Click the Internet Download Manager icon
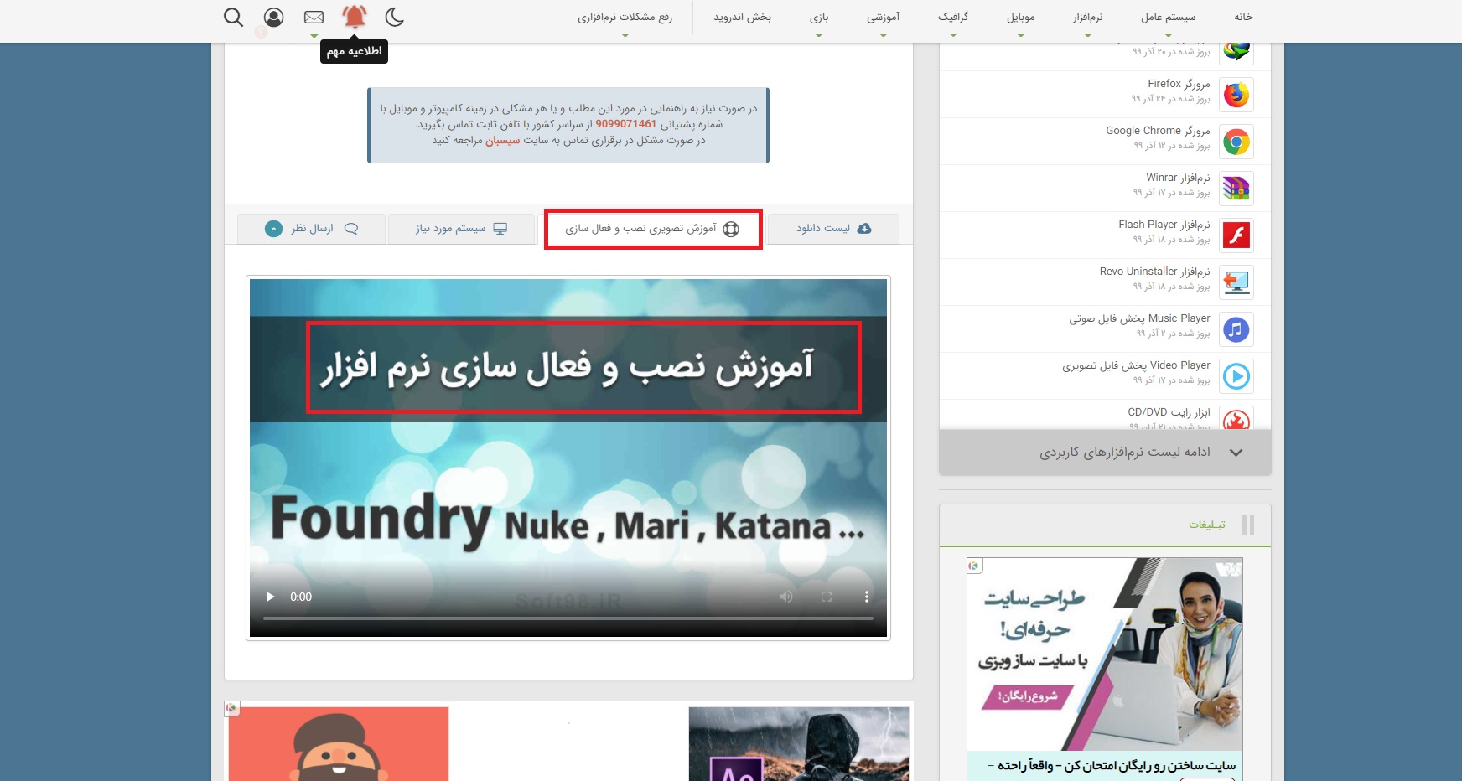Screen dimensions: 1462x781 1236,52
